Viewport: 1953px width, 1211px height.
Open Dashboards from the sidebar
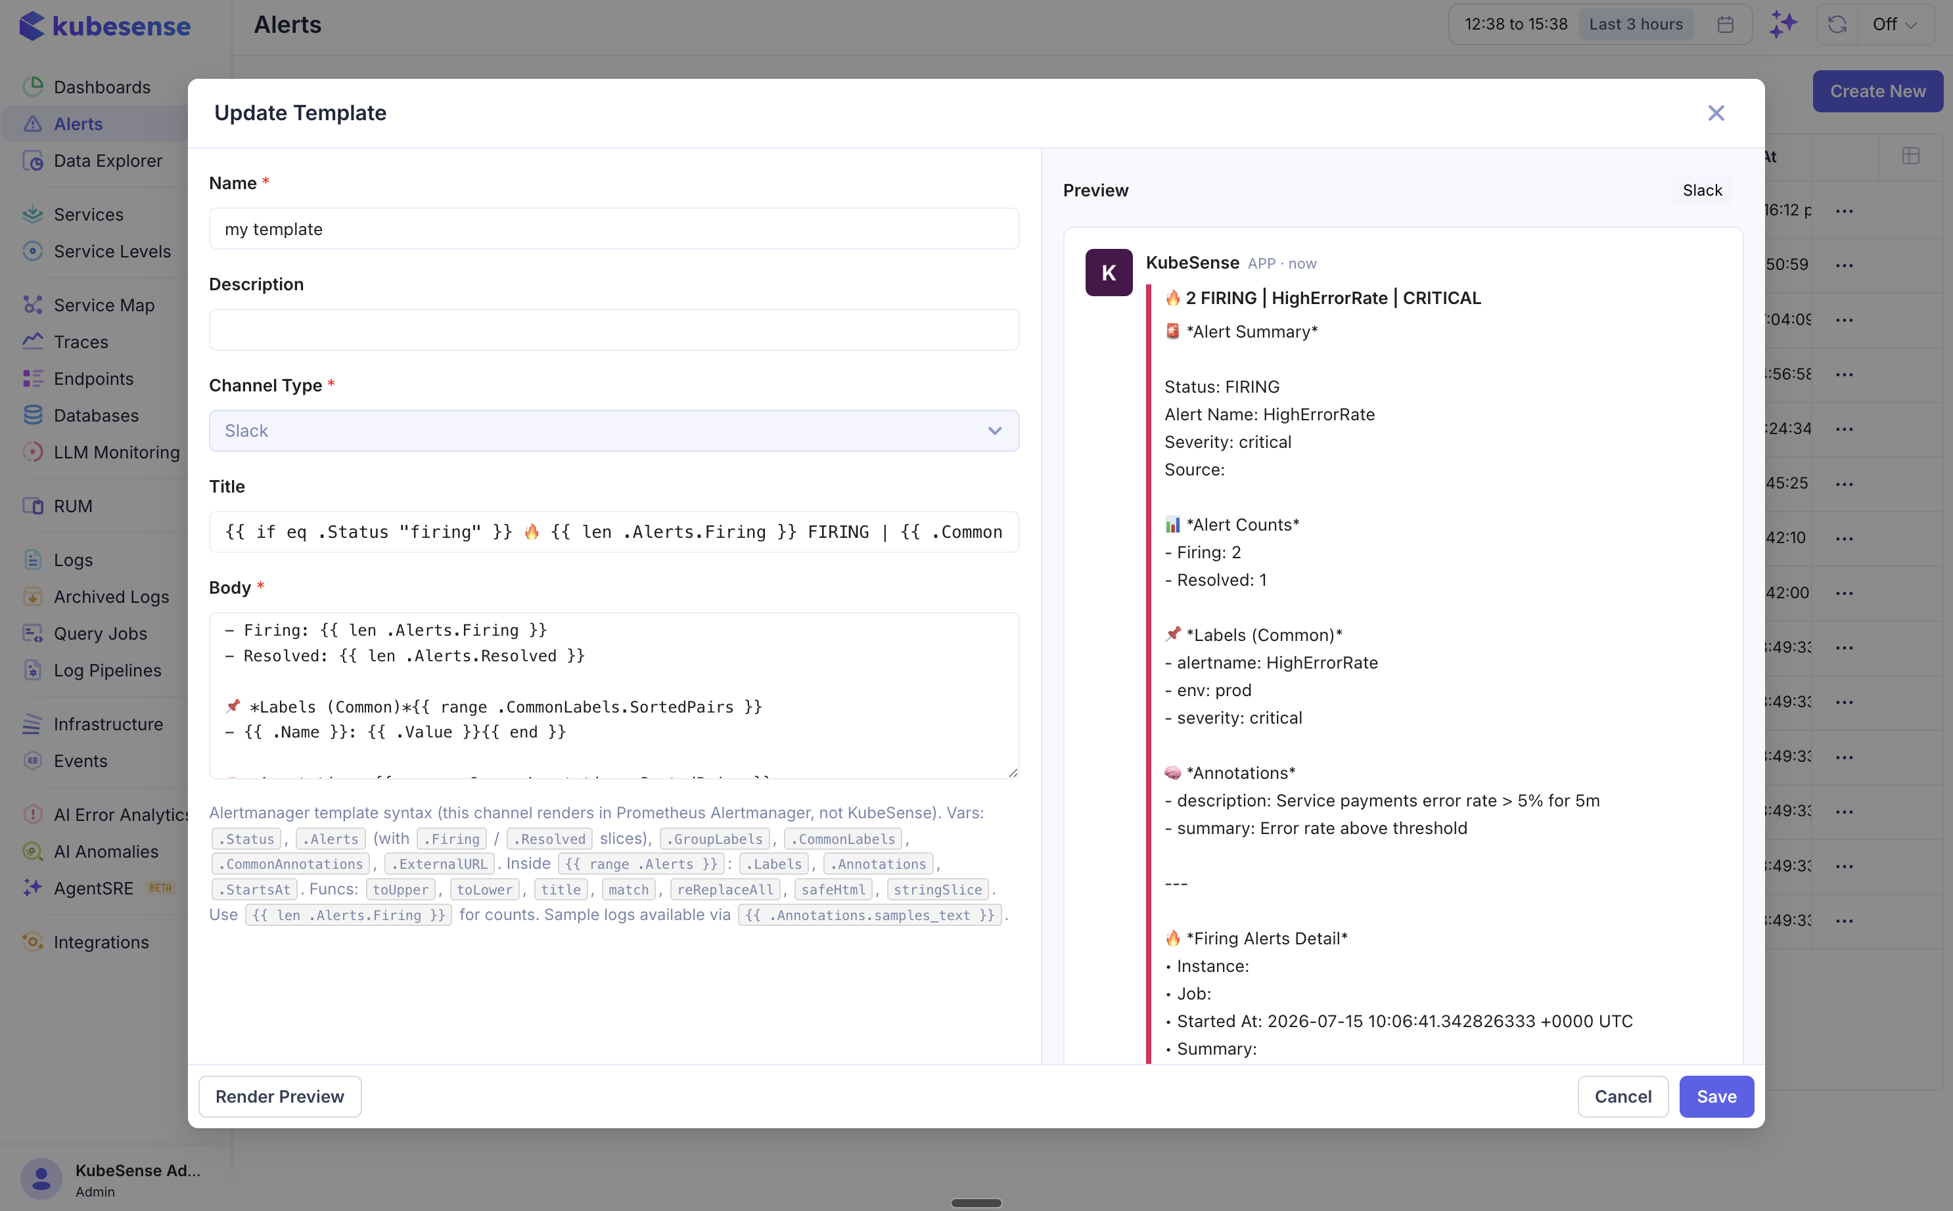pyautogui.click(x=102, y=87)
